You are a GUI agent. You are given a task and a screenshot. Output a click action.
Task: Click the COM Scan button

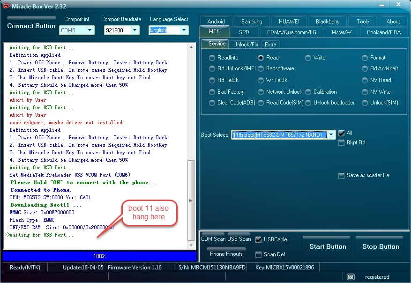pyautogui.click(x=213, y=238)
